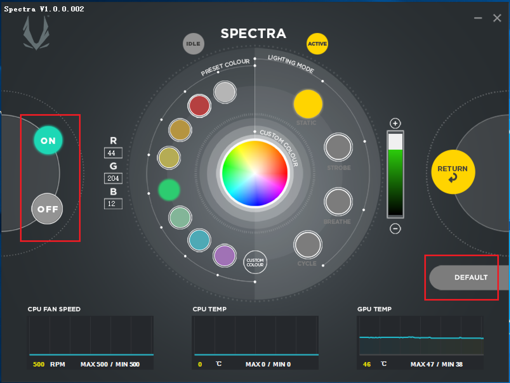
Task: Click the B value input field
Action: point(113,204)
